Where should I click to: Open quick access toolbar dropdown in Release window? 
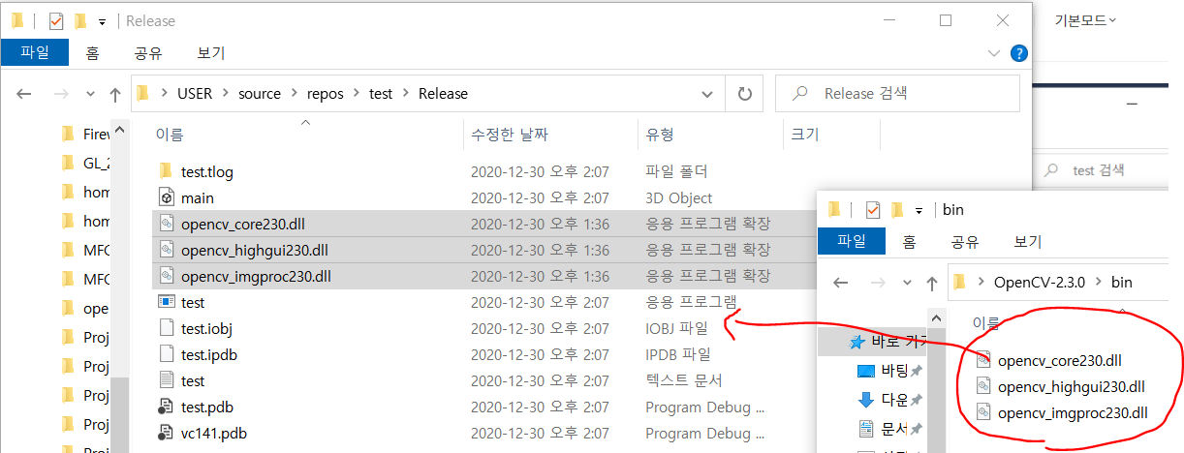point(102,20)
